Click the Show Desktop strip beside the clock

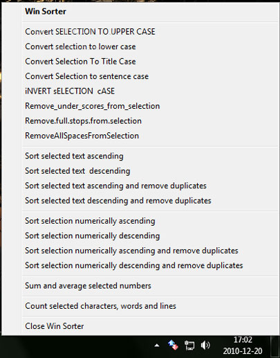[275, 346]
